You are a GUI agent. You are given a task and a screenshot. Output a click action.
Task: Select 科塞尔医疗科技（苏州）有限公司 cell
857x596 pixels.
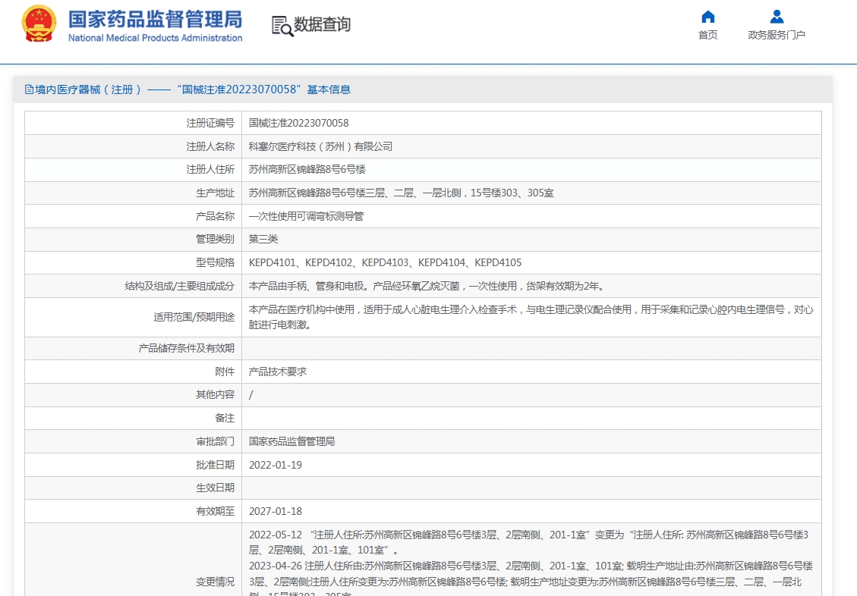click(x=320, y=146)
